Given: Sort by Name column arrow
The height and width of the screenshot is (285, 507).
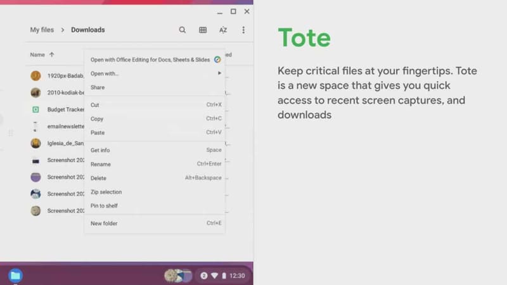Looking at the screenshot, I should click(52, 54).
